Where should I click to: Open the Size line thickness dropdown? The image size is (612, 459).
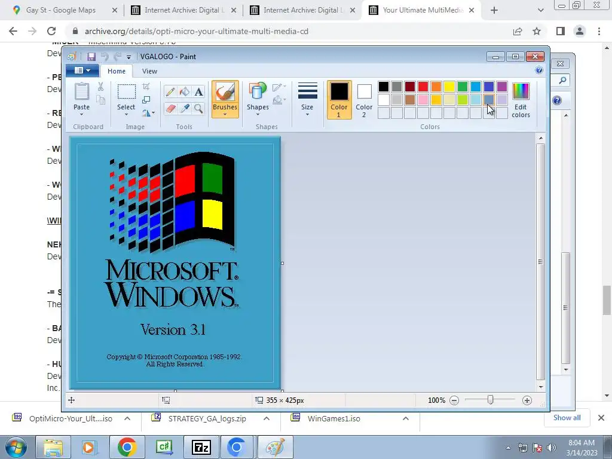pos(307,100)
